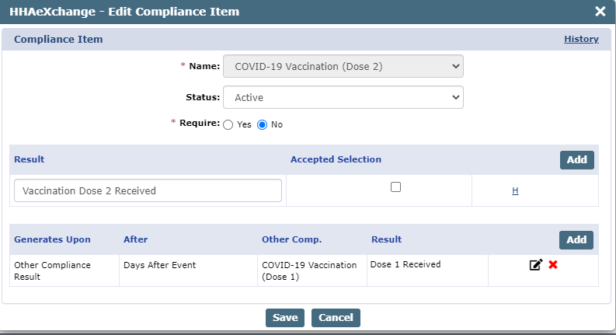Expand the Status dropdown showing Active

(x=343, y=97)
